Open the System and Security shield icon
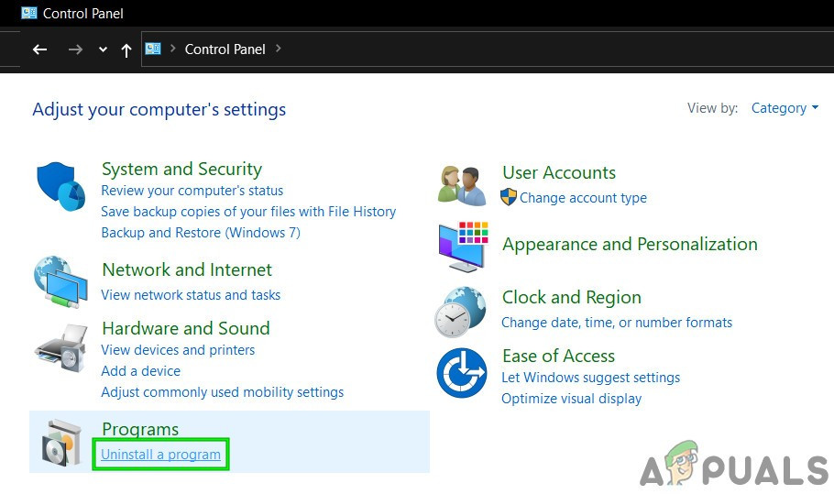The image size is (834, 494). [x=60, y=186]
